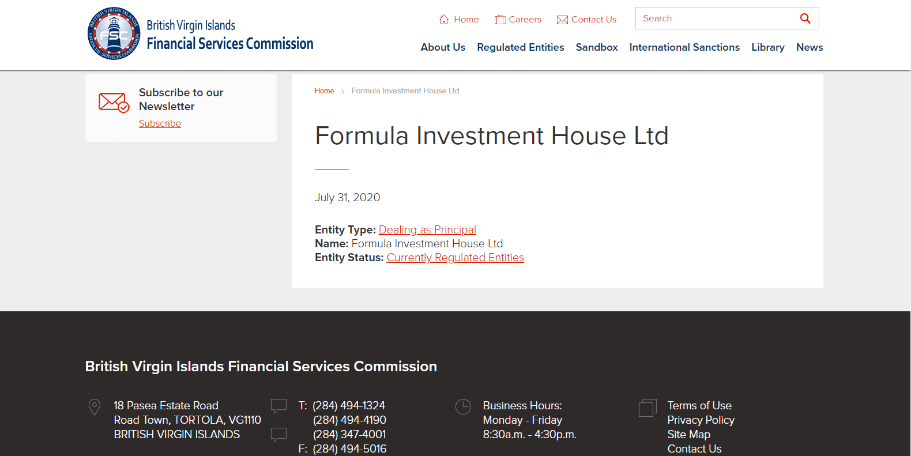911x456 pixels.
Task: Click the clock icon near Business Hours
Action: click(x=463, y=407)
